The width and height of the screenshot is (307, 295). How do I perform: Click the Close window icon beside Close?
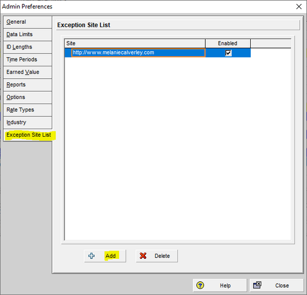[x=257, y=285]
